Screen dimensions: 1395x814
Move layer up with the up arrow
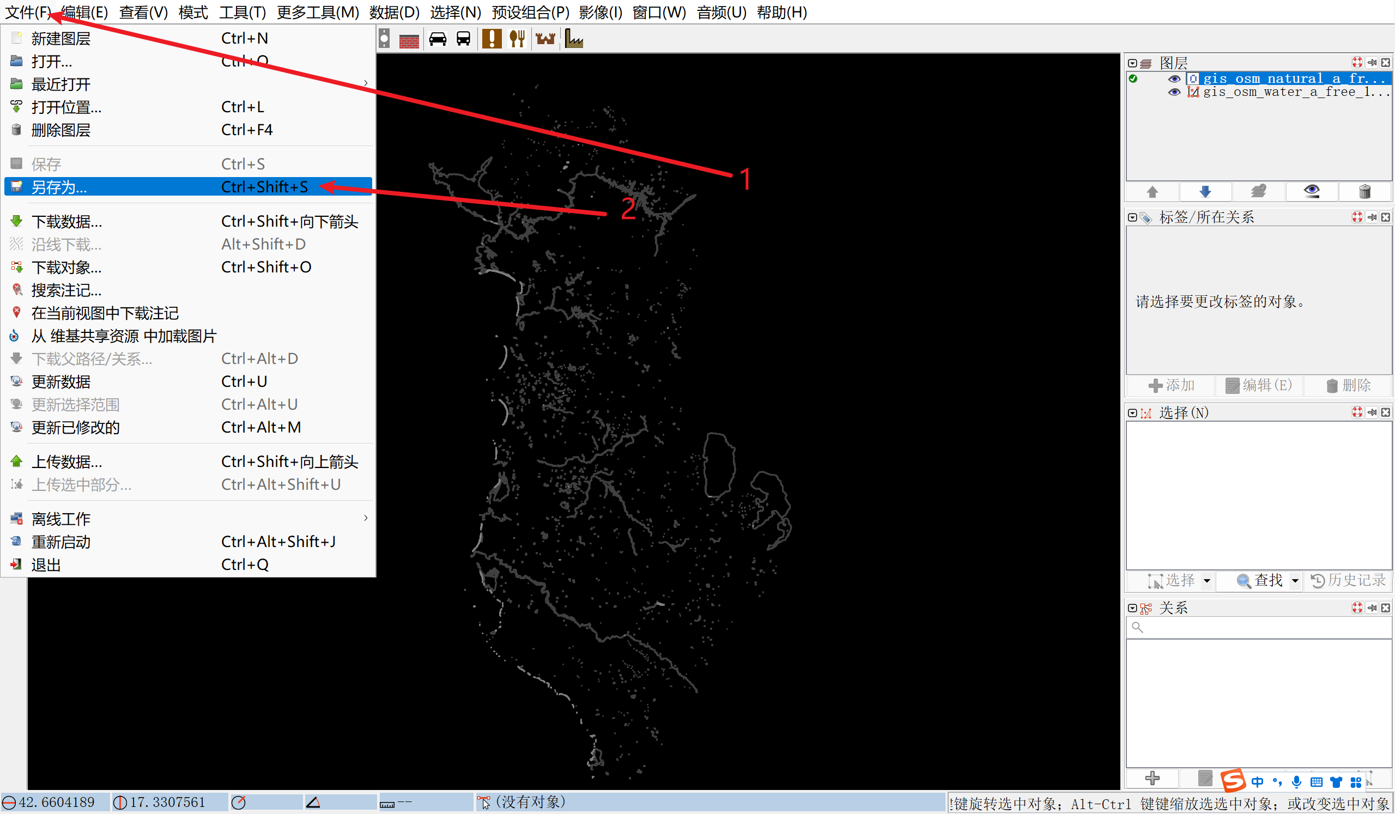[x=1152, y=192]
